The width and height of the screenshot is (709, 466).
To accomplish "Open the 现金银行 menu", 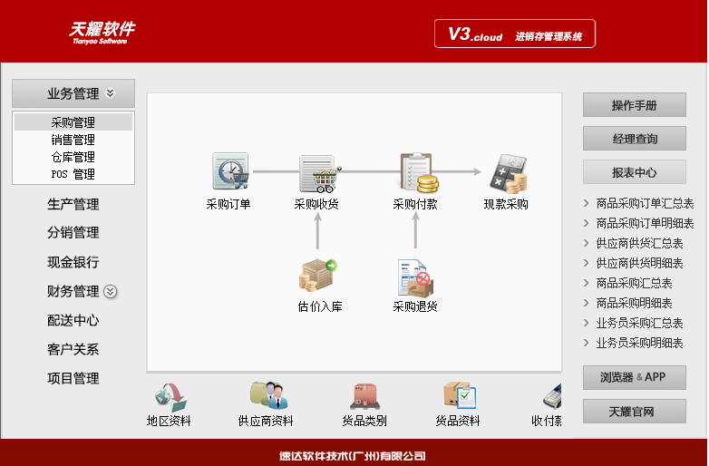I will [73, 262].
